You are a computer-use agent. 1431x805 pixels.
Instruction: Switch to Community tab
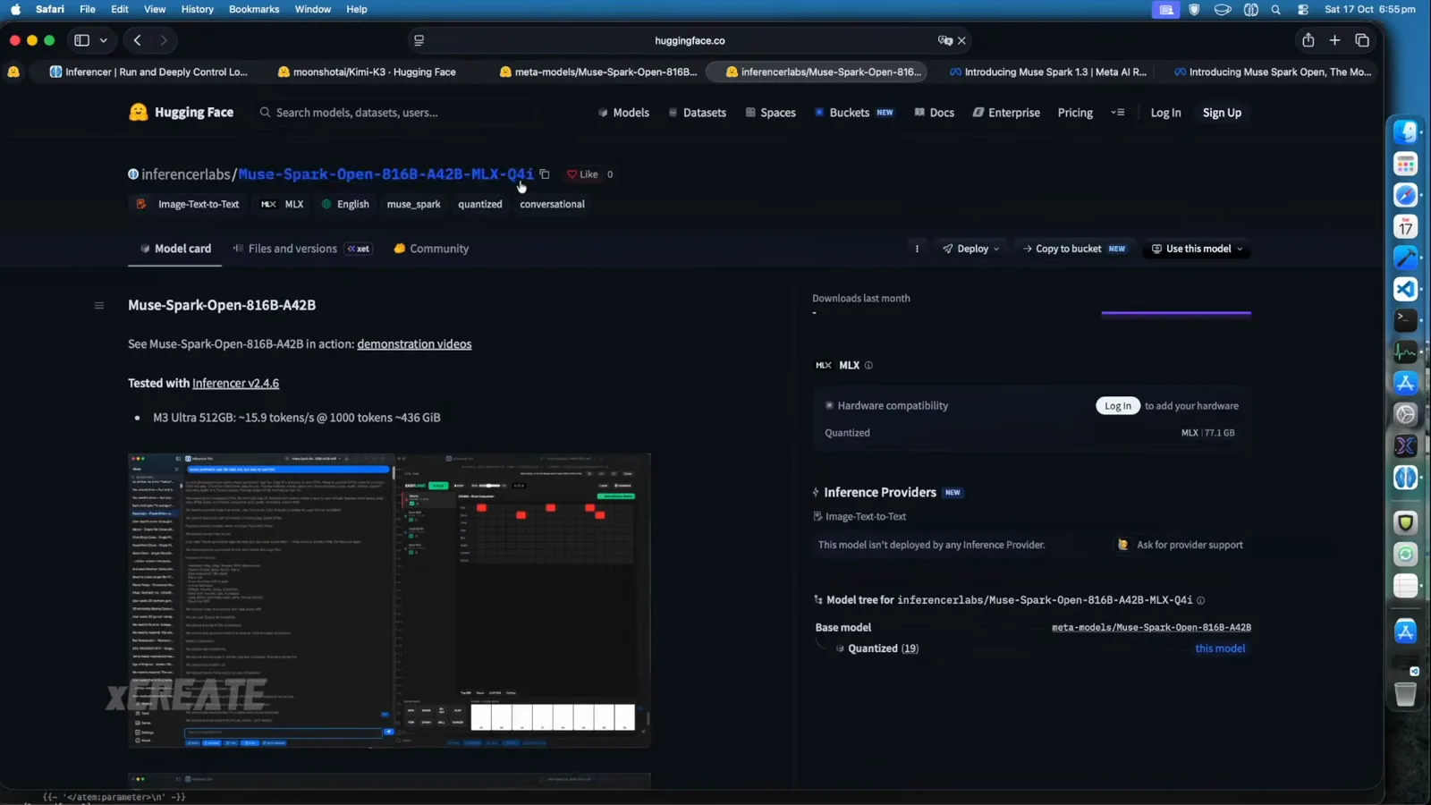pos(431,249)
